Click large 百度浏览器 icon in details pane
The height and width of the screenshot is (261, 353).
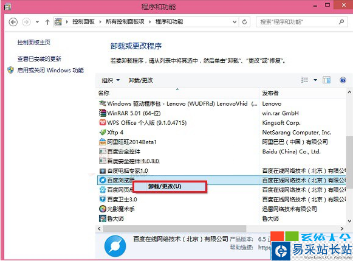pos(115,246)
